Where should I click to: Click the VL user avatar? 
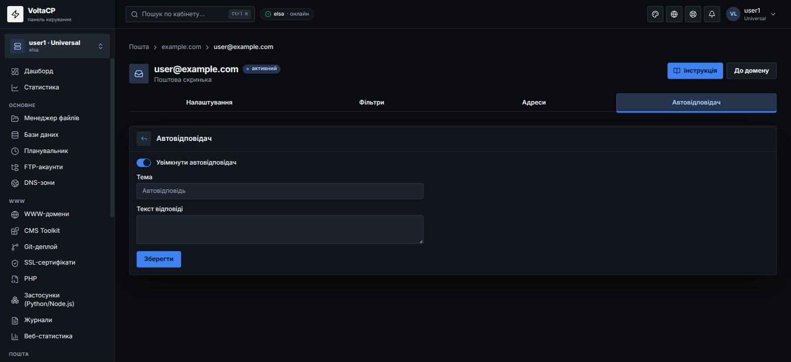pyautogui.click(x=733, y=14)
